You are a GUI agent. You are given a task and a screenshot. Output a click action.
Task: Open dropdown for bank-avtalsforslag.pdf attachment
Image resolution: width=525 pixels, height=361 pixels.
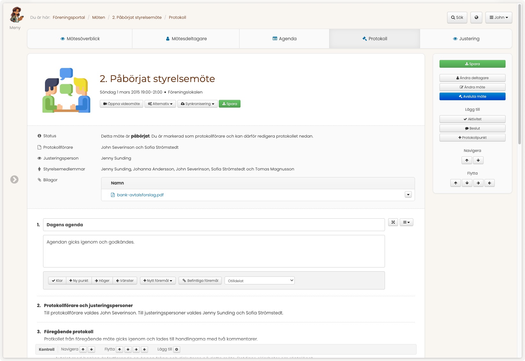click(408, 195)
